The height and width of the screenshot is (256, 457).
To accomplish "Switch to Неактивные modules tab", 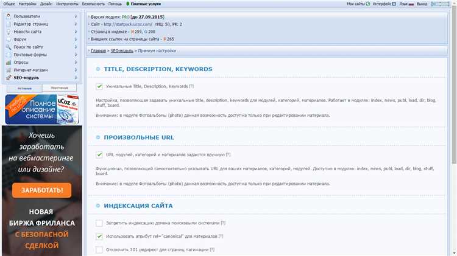I will coord(60,88).
